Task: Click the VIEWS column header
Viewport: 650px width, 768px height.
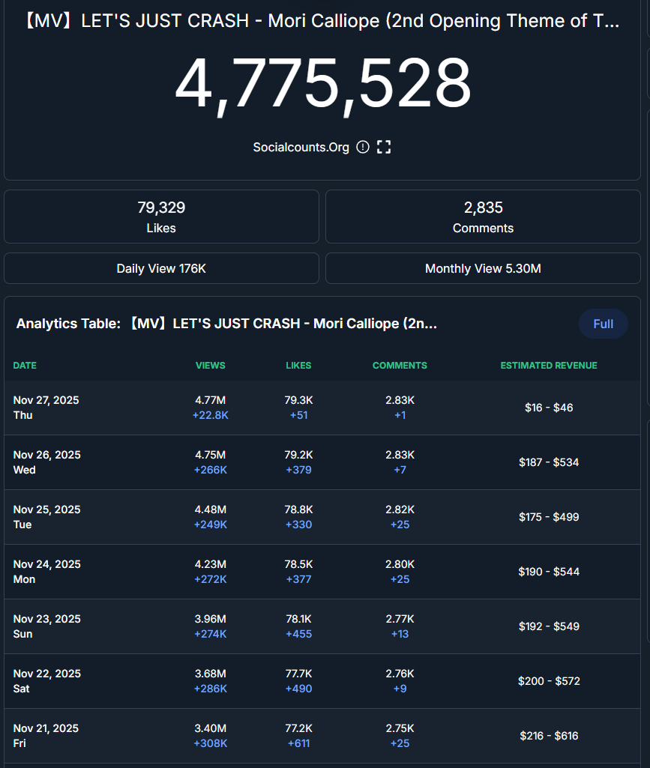Action: coord(211,366)
